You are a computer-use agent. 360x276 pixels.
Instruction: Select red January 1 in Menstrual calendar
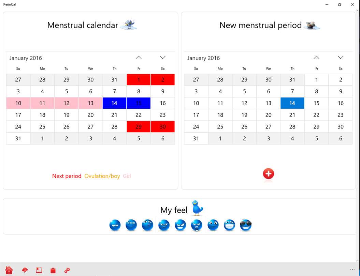point(139,79)
